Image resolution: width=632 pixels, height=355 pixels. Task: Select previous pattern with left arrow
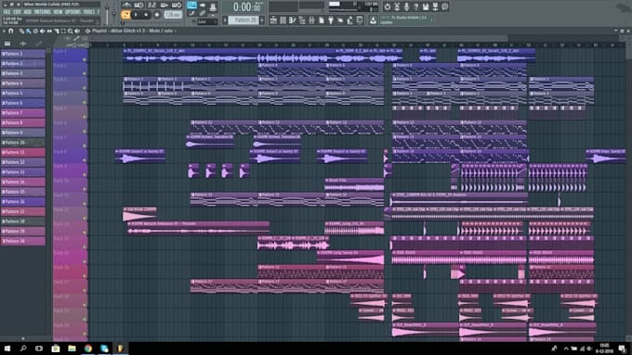point(225,20)
